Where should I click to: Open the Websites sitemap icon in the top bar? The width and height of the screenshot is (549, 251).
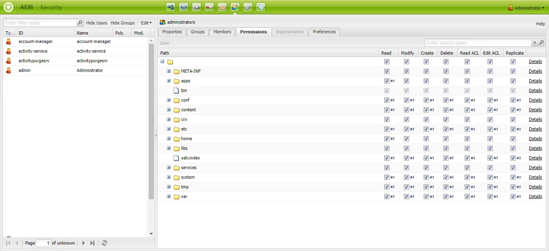click(171, 7)
